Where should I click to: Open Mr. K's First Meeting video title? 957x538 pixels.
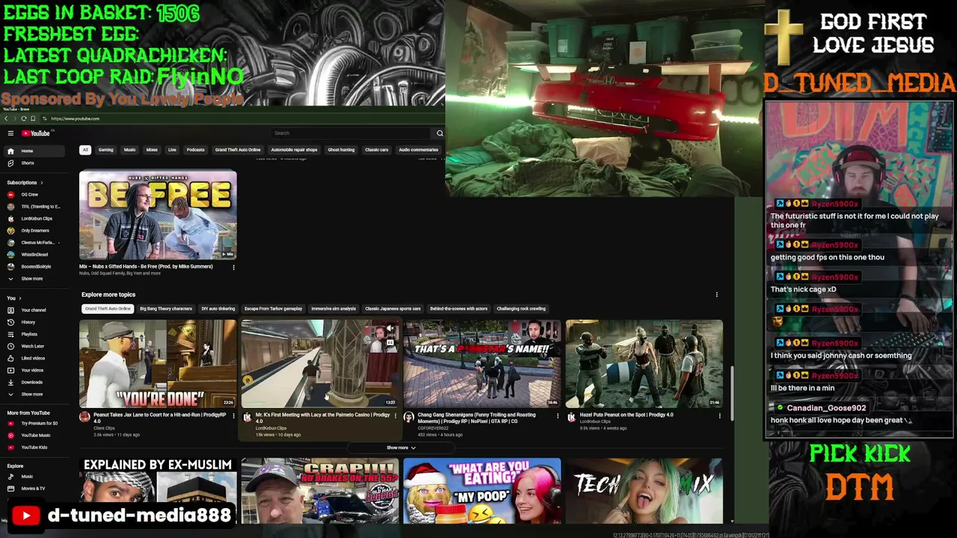[323, 418]
